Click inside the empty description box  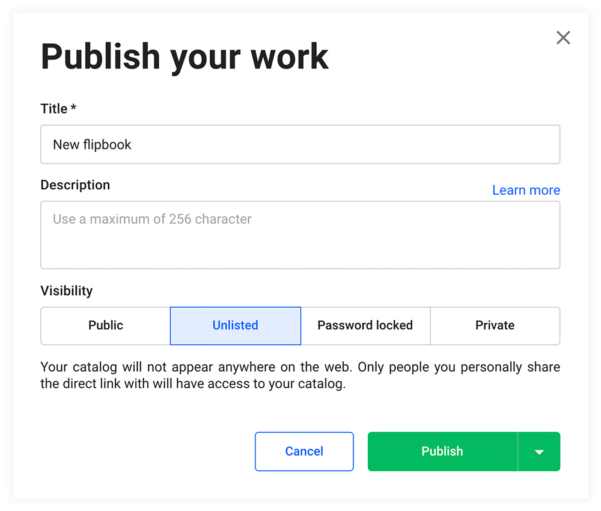pyautogui.click(x=300, y=234)
